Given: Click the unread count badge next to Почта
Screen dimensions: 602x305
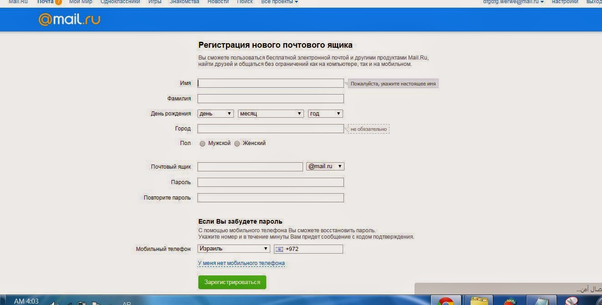Looking at the screenshot, I should (58, 2).
